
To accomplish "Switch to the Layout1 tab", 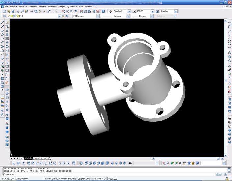I will tap(37, 158).
